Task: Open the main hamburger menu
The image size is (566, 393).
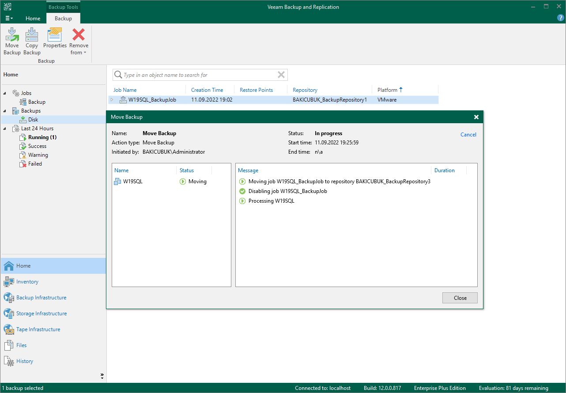Action: [x=9, y=19]
